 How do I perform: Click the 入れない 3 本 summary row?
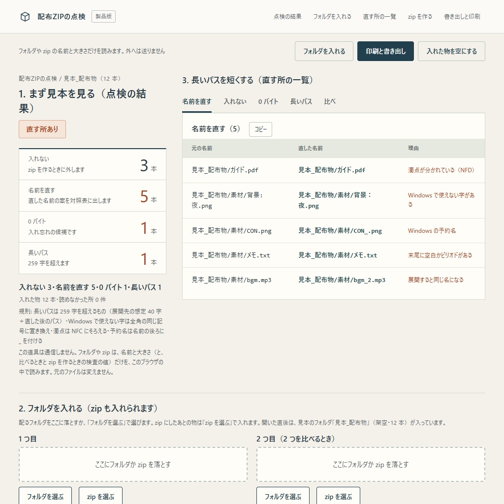[93, 164]
